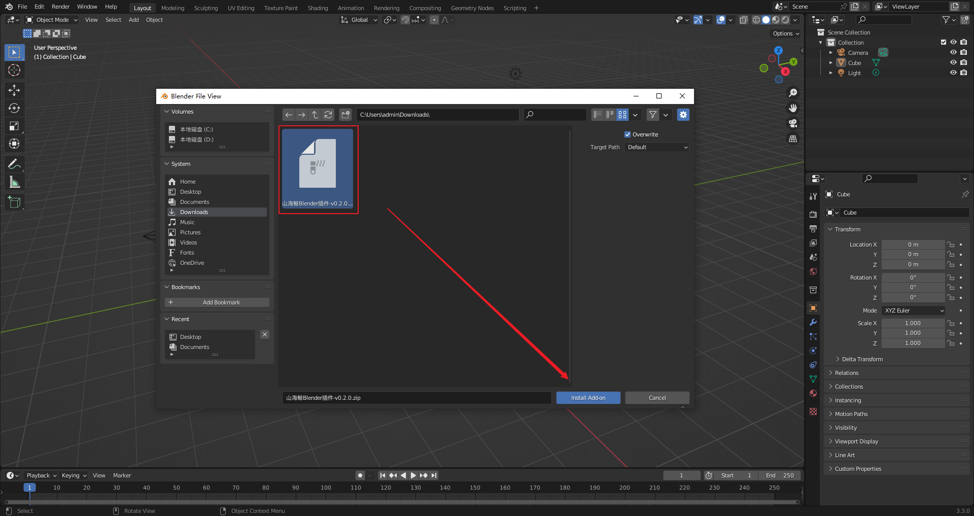974x516 pixels.
Task: Select the Add Cube tool
Action: [x=14, y=202]
